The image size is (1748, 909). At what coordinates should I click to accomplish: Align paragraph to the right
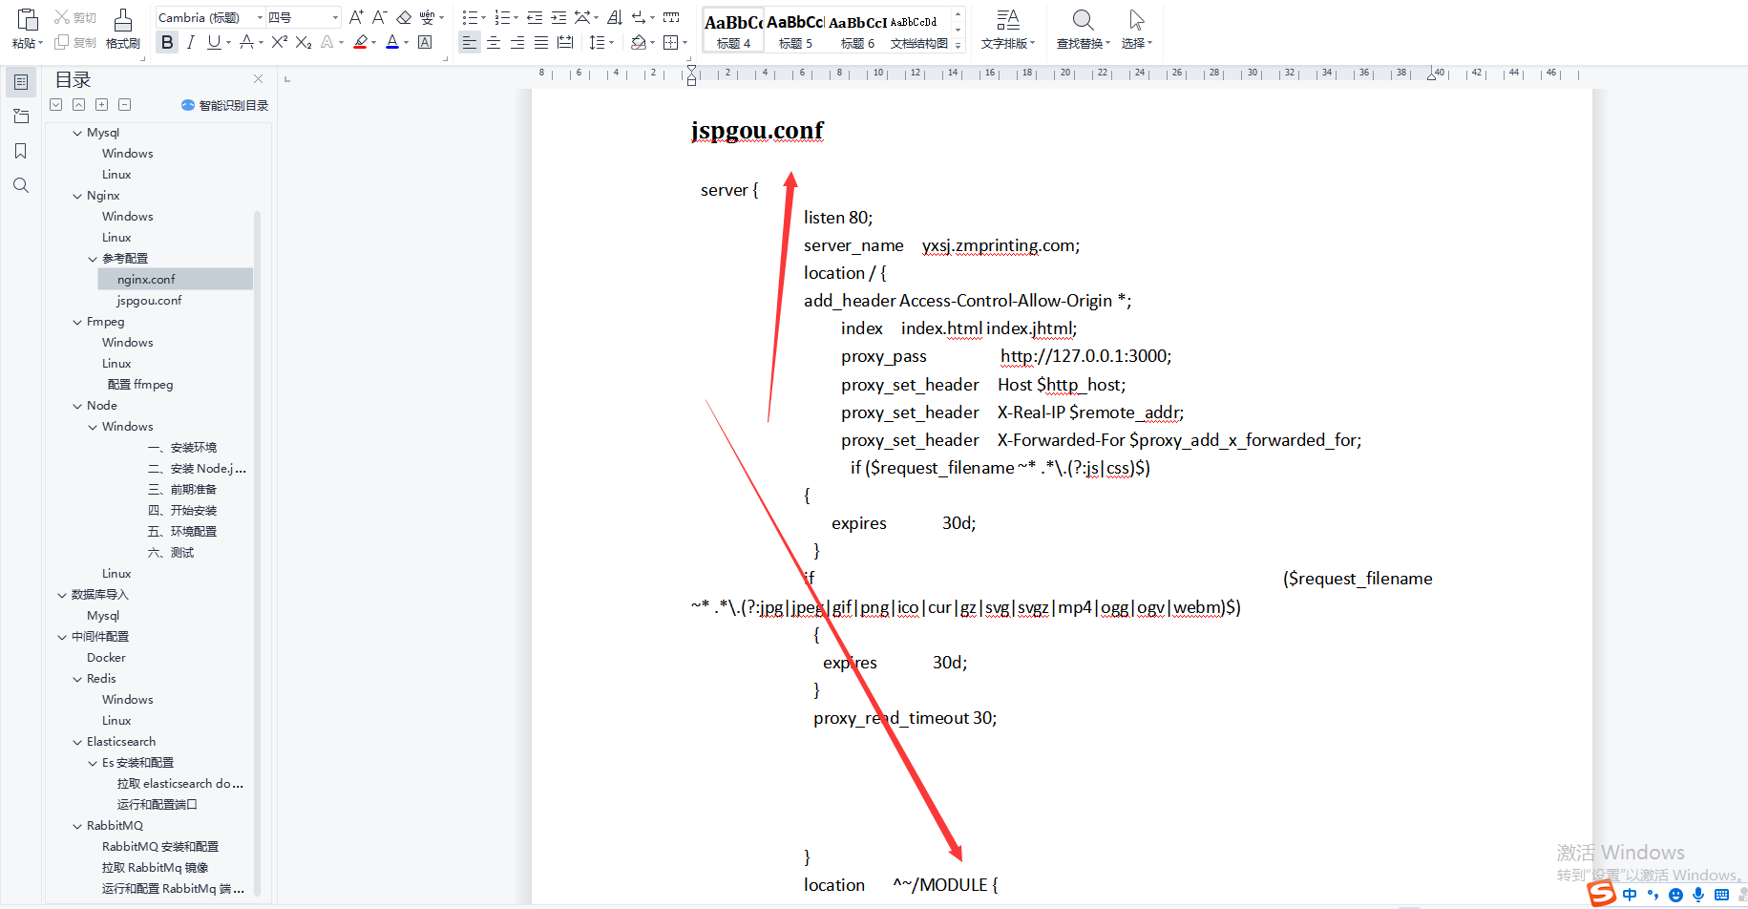[517, 42]
